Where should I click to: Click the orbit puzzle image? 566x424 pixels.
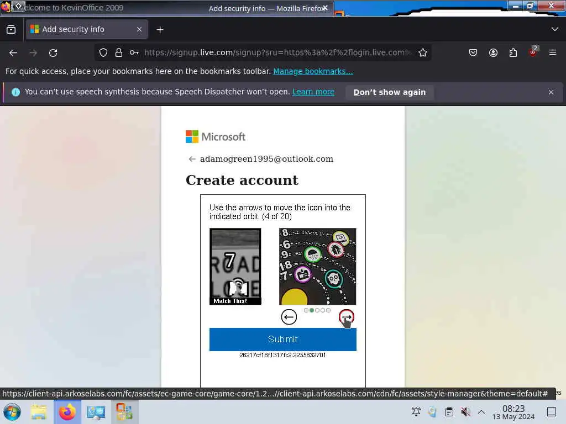pyautogui.click(x=318, y=267)
